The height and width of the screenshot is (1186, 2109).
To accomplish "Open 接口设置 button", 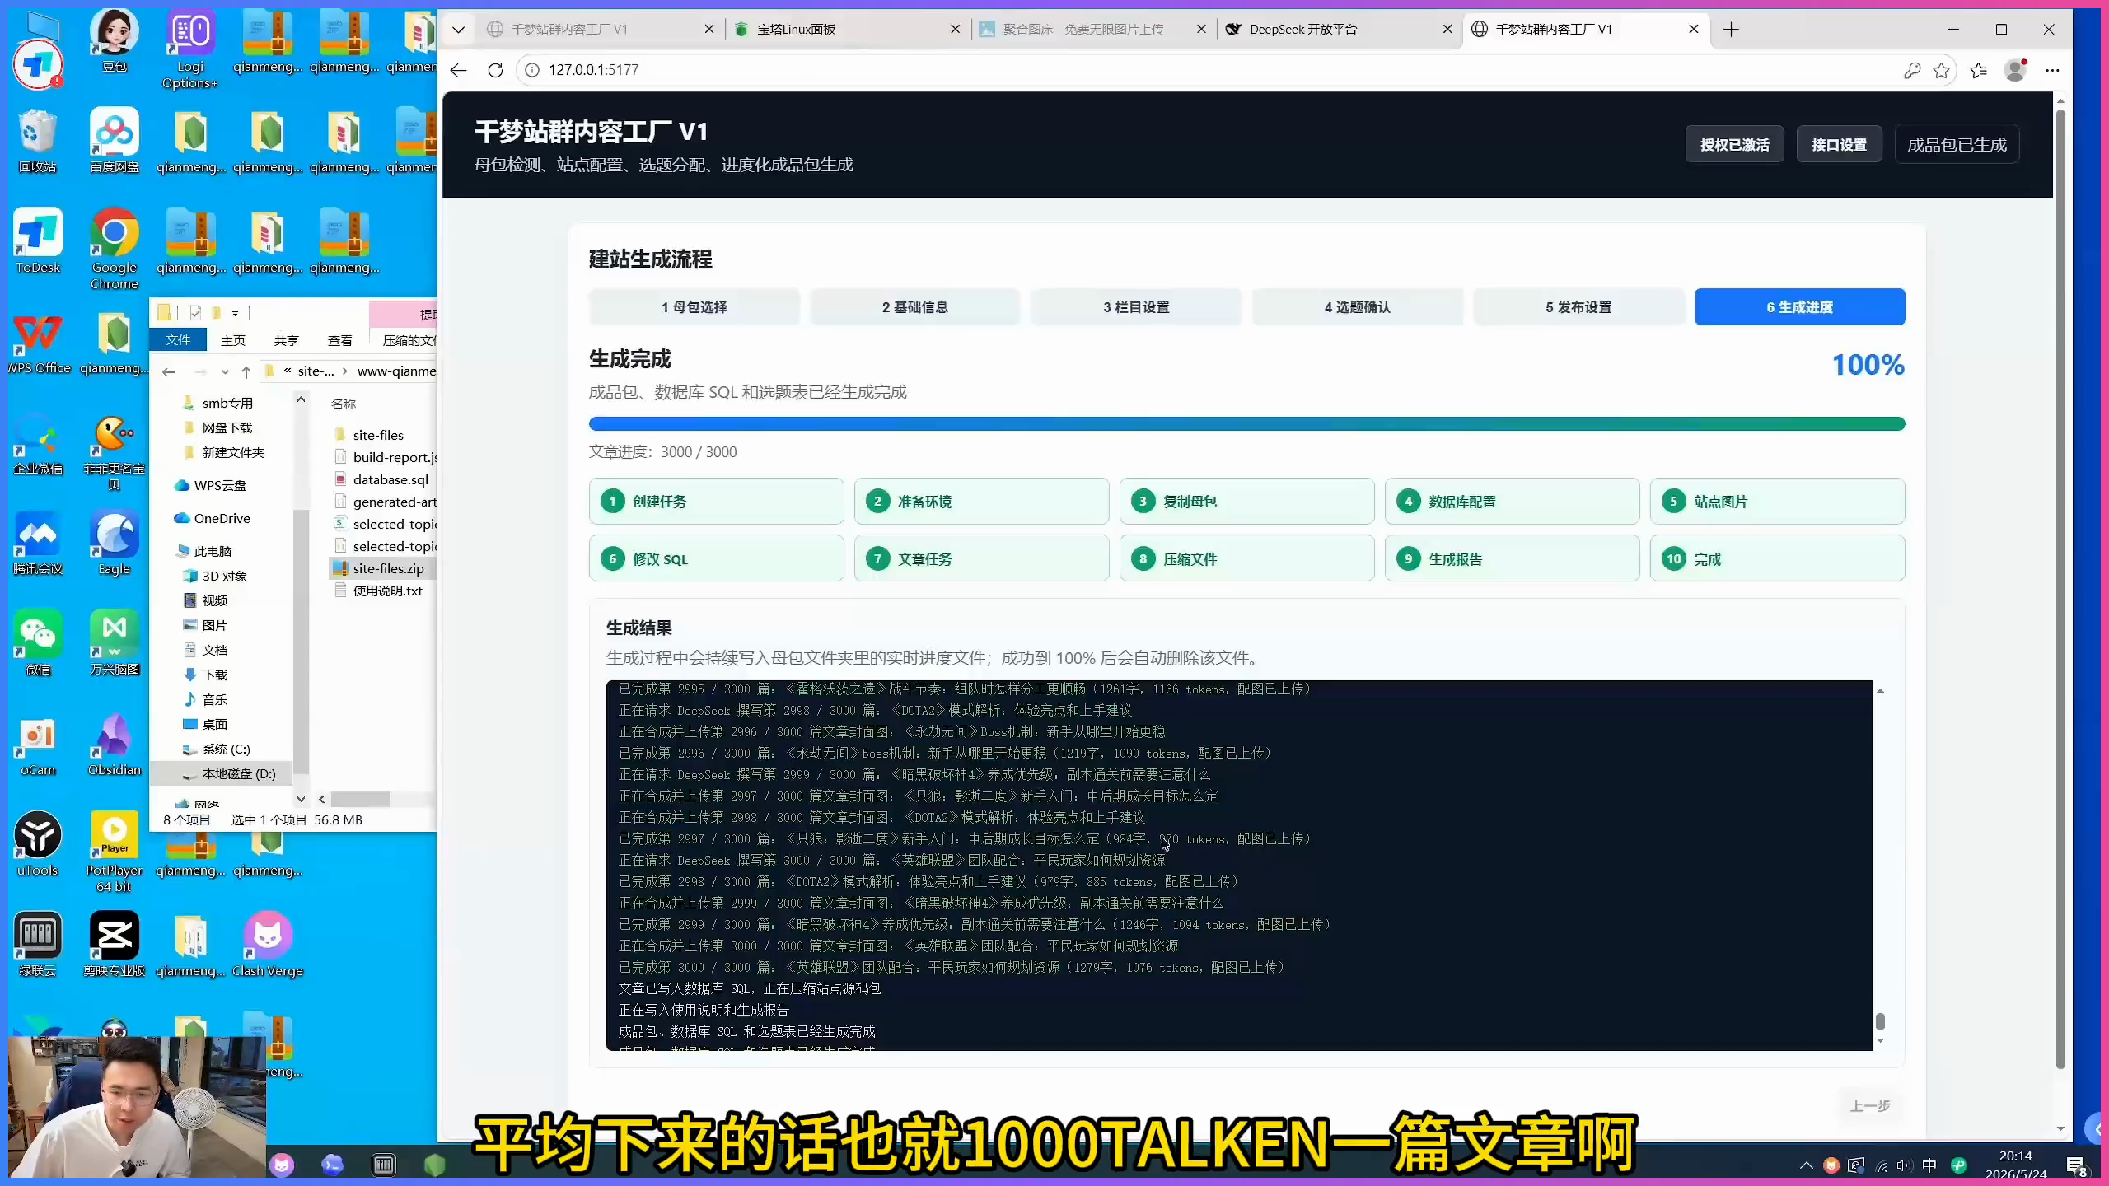I will pyautogui.click(x=1839, y=144).
